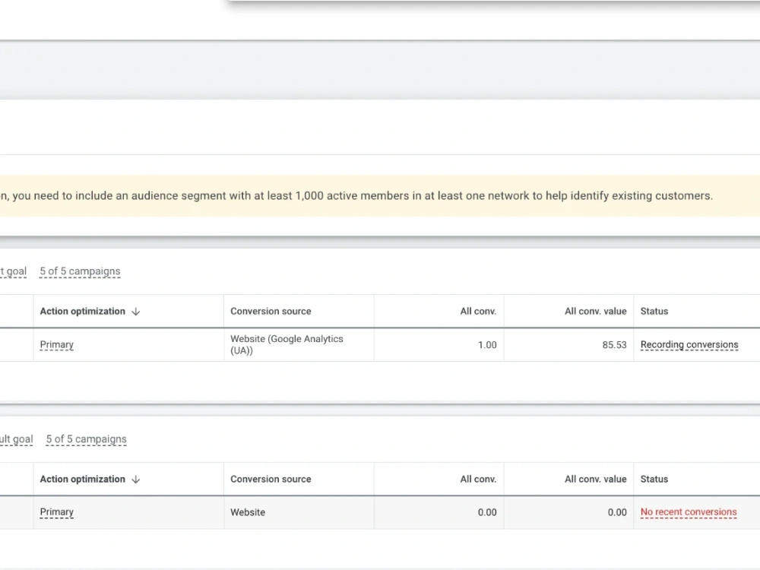Click Conversion source header in second table
Image resolution: width=760 pixels, height=570 pixels.
click(271, 479)
